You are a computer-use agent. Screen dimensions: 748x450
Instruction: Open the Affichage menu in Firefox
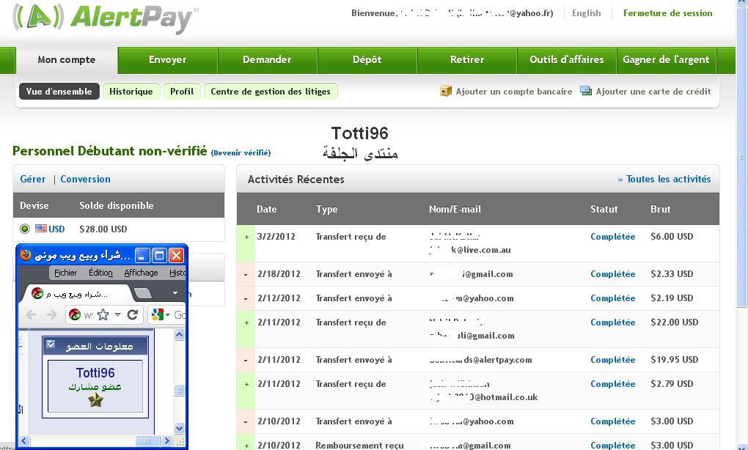click(141, 273)
